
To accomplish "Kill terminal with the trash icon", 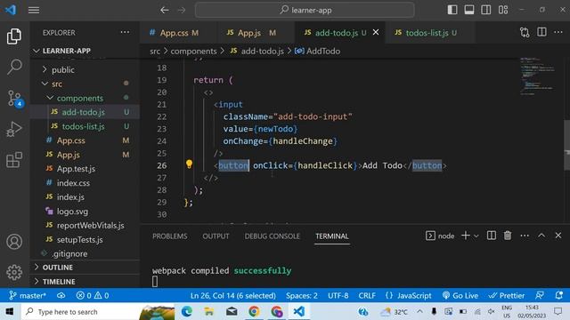I will click(x=508, y=236).
